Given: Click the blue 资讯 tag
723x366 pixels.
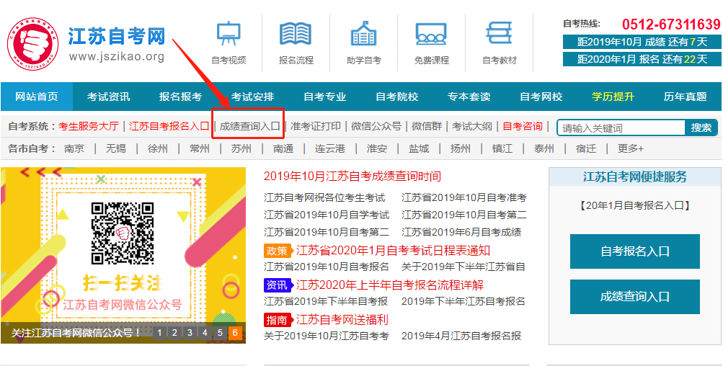Looking at the screenshot, I should (278, 285).
